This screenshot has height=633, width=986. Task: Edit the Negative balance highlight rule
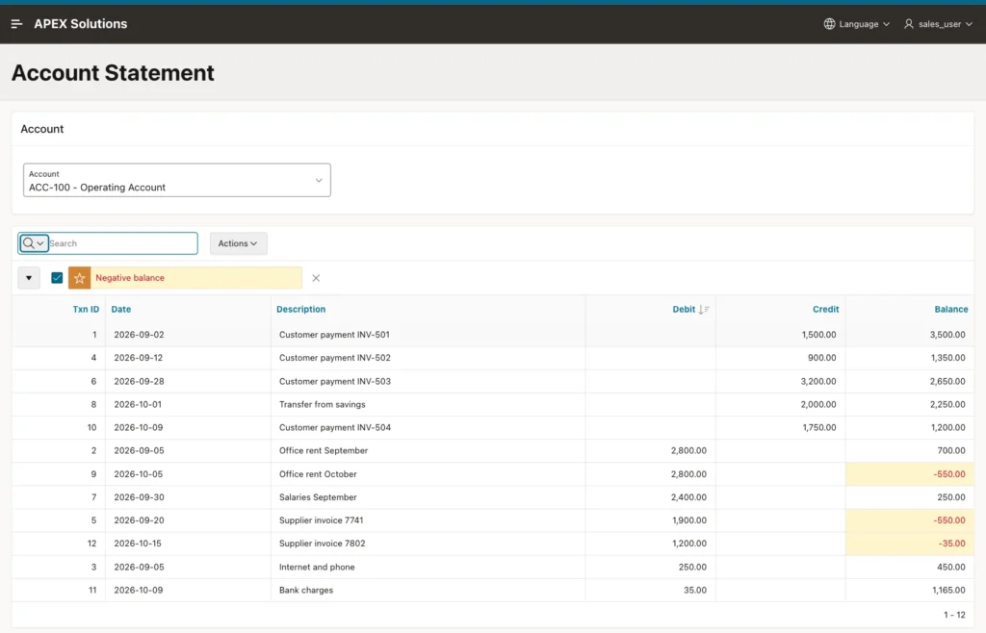[130, 278]
